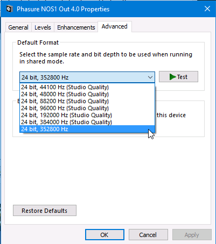Select the Advanced tab
The width and height of the screenshot is (216, 244).
click(x=115, y=26)
